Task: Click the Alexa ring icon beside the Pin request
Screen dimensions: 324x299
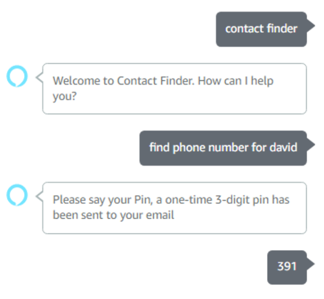Action: coord(17,195)
